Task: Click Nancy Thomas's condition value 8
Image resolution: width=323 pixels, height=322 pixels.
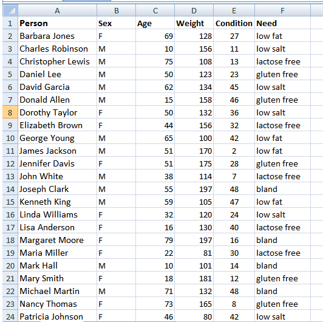Action: 234,304
